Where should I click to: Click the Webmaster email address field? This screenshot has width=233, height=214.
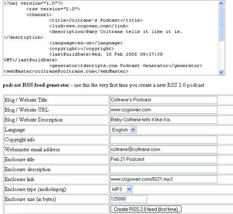(x=163, y=149)
